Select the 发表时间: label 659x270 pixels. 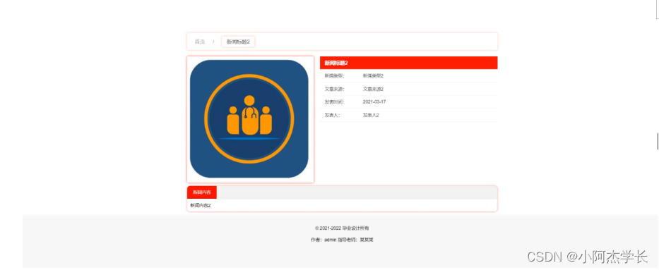tap(334, 102)
